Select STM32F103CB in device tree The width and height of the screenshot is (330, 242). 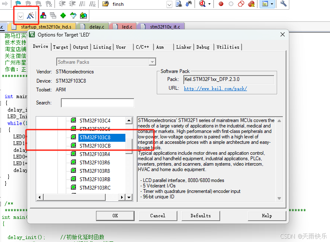tap(95, 146)
